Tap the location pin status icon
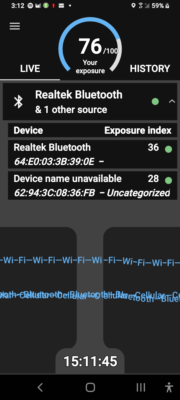Screen dimensions: 180x400 tap(133, 5)
